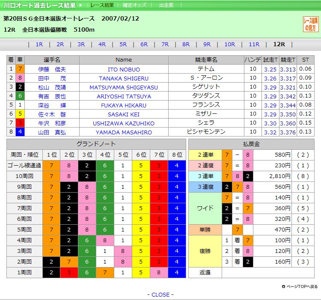Go to race 6R
This screenshot has height=300, width=321.
click(x=144, y=45)
